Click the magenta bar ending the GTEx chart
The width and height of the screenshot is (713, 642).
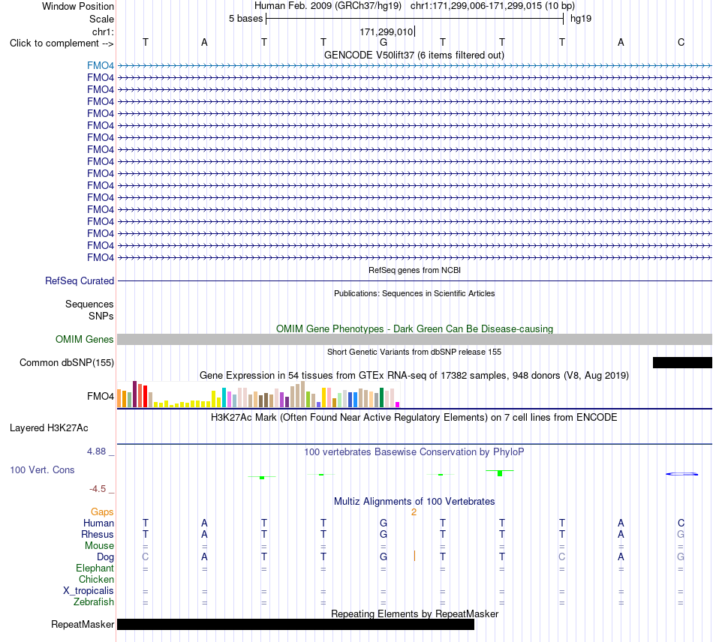click(x=398, y=404)
